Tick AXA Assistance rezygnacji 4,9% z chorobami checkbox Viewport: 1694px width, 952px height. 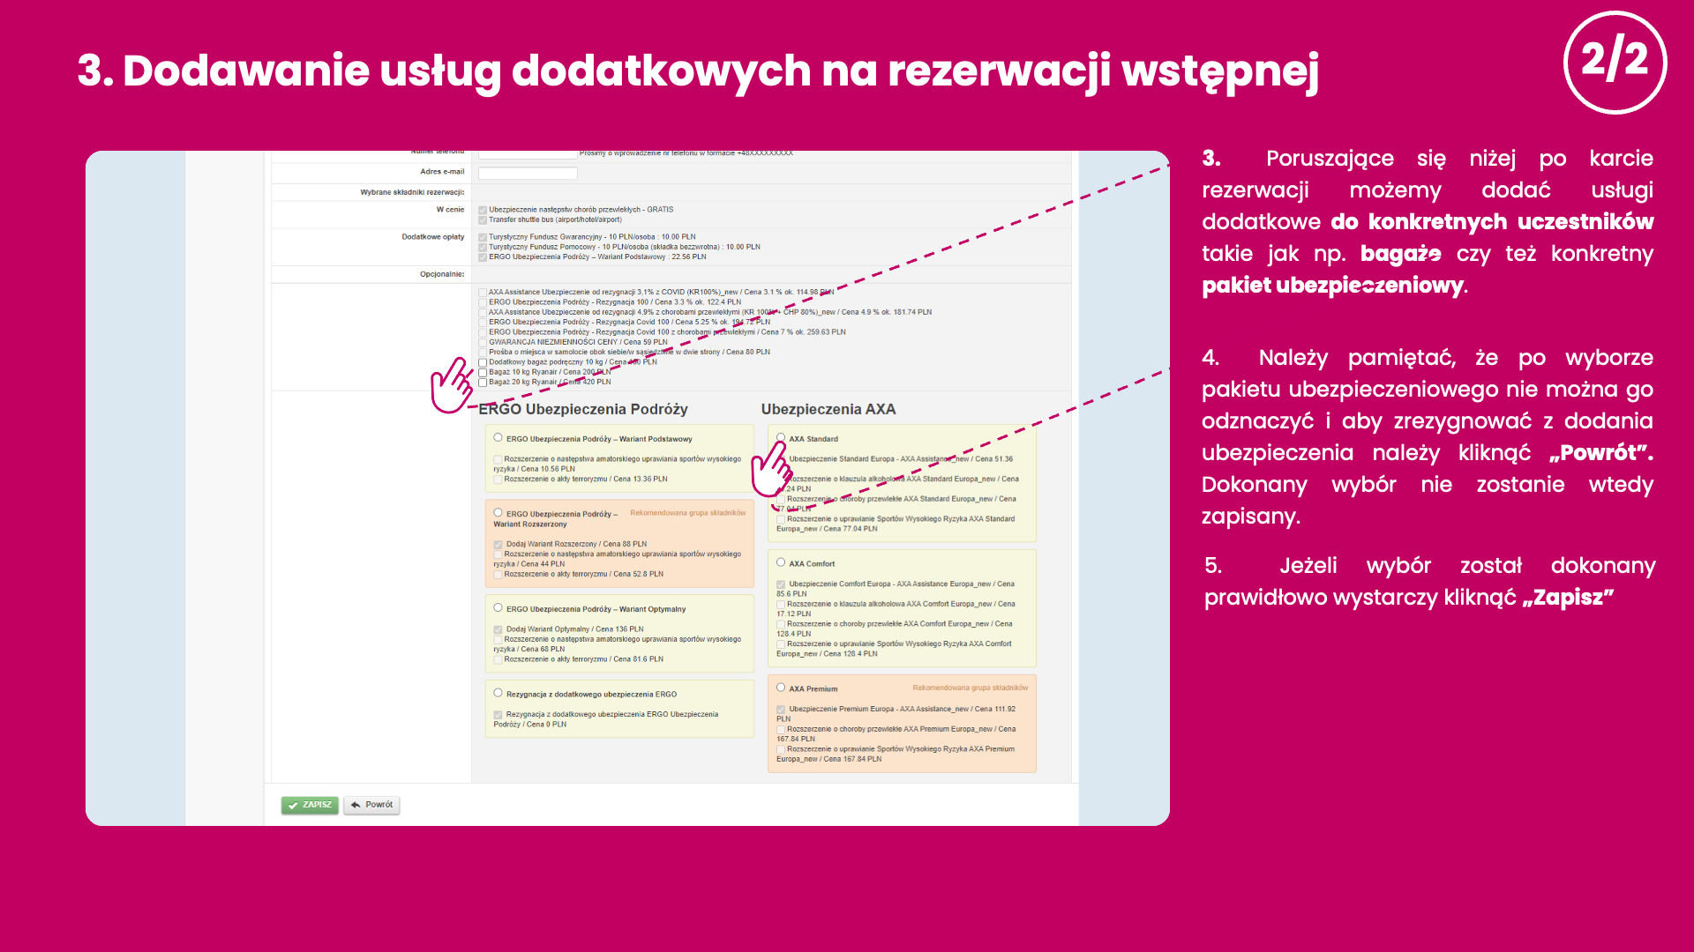coord(483,313)
